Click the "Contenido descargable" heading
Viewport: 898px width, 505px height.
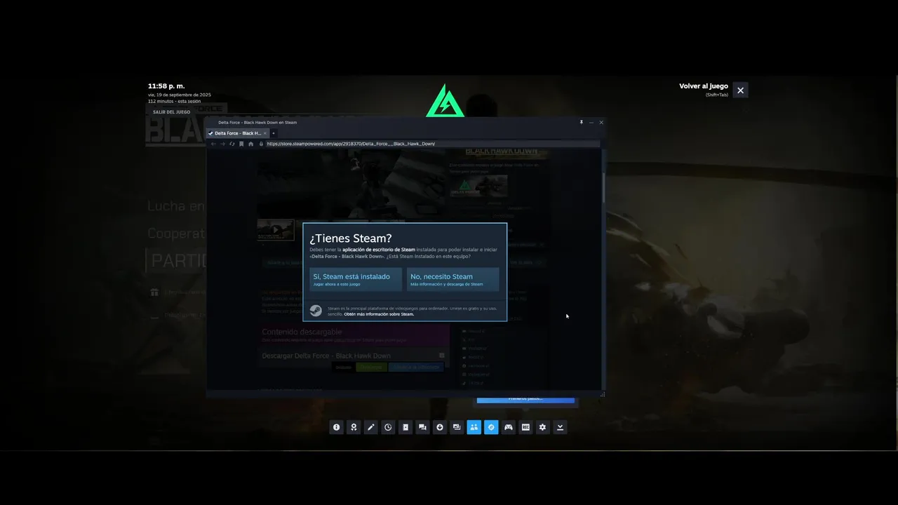click(302, 332)
